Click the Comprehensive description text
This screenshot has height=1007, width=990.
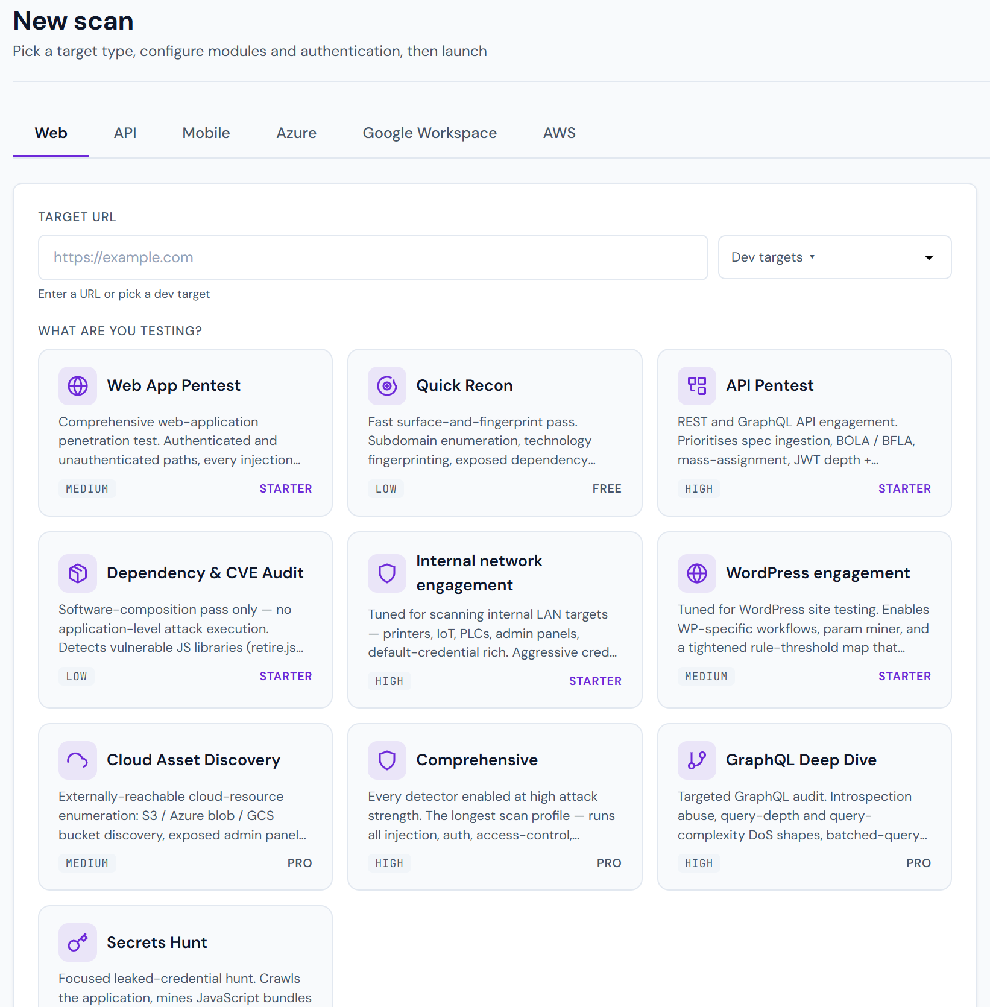[491, 816]
